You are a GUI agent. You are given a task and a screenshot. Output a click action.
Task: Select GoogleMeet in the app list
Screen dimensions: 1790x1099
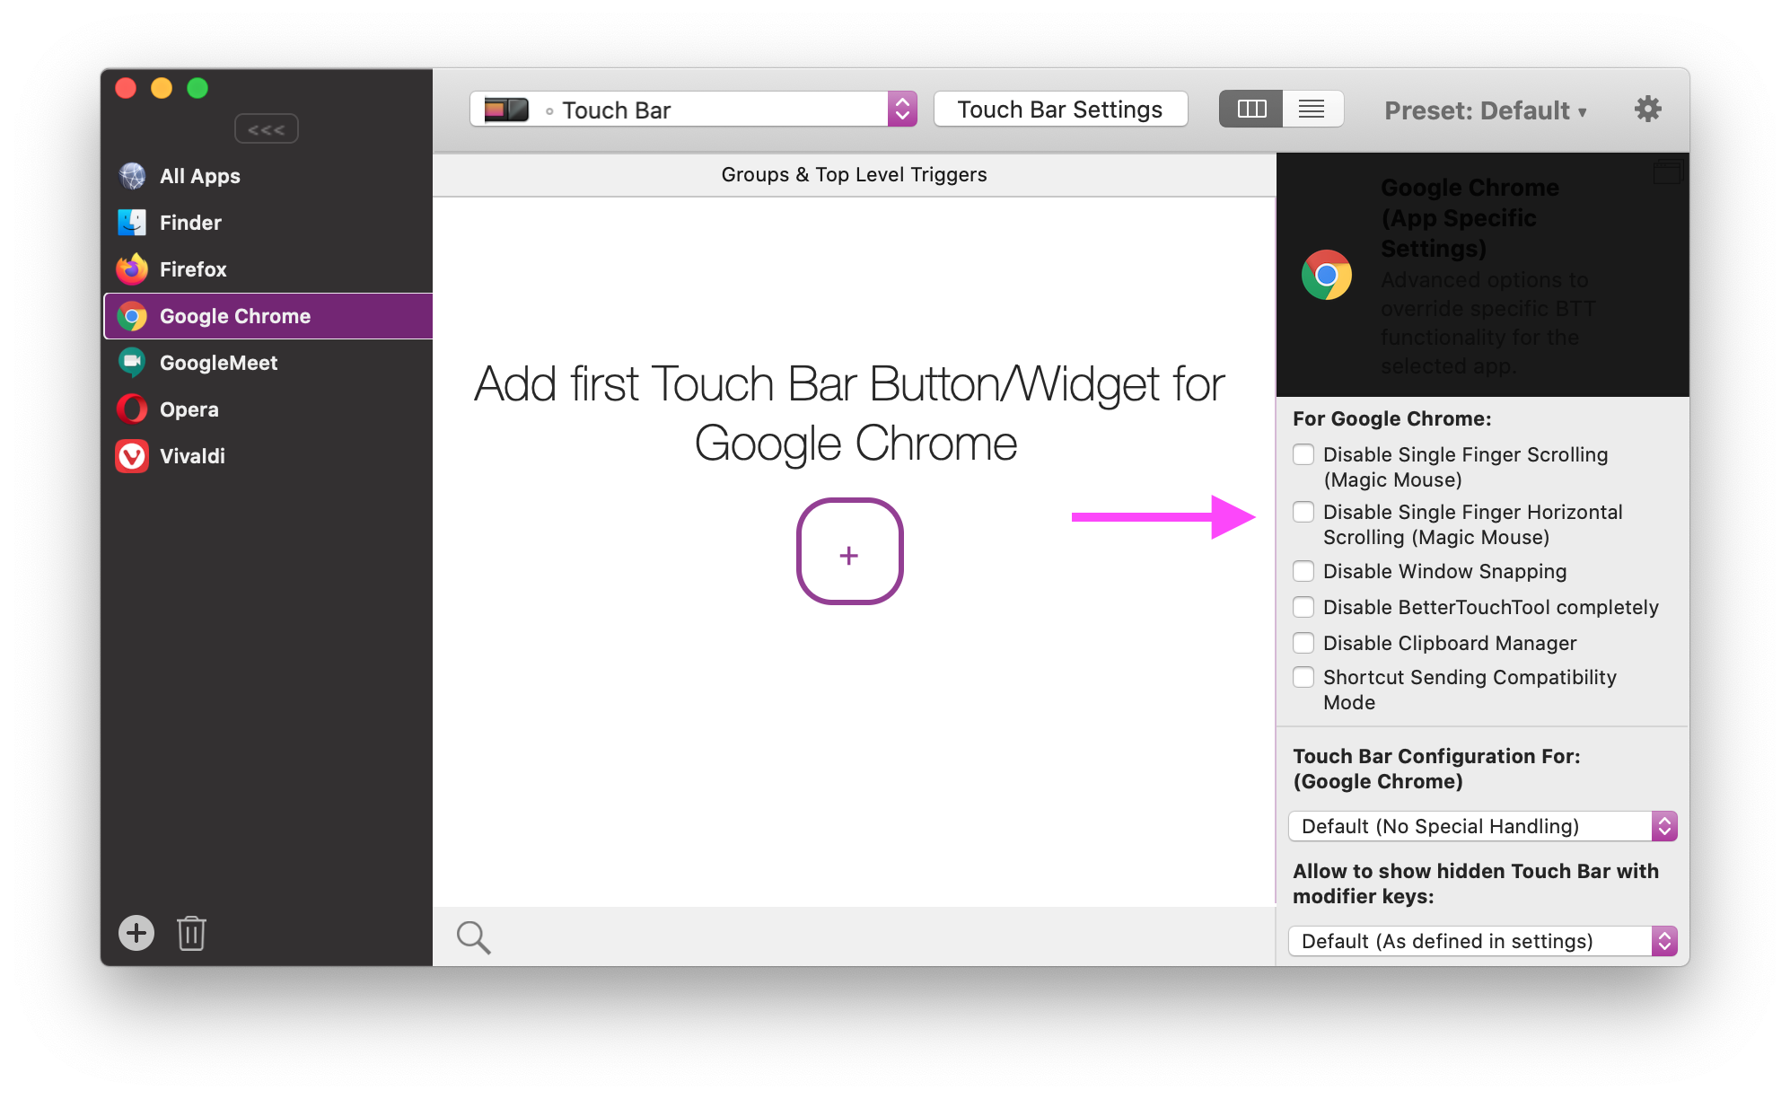point(268,363)
